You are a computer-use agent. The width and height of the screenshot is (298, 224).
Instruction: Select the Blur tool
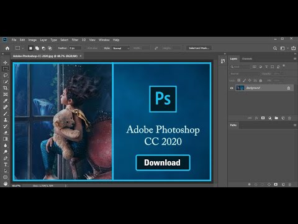click(6, 146)
